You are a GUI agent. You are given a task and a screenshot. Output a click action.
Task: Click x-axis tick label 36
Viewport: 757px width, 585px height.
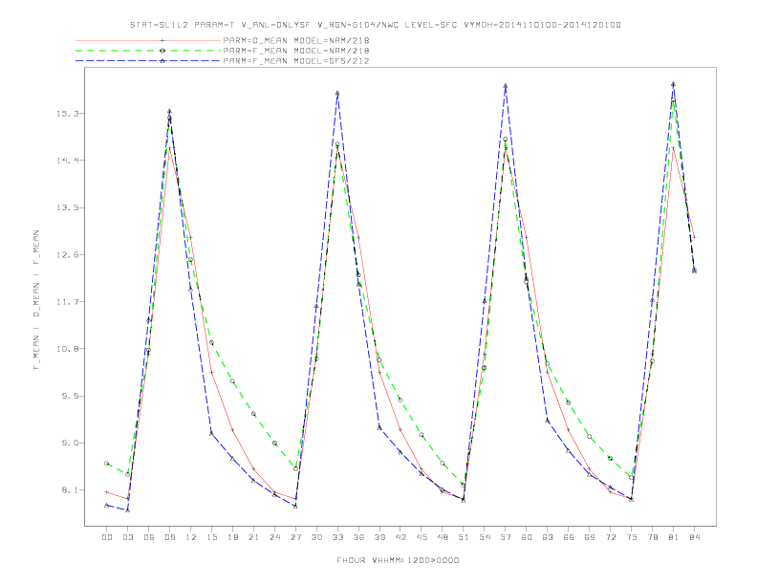point(358,537)
